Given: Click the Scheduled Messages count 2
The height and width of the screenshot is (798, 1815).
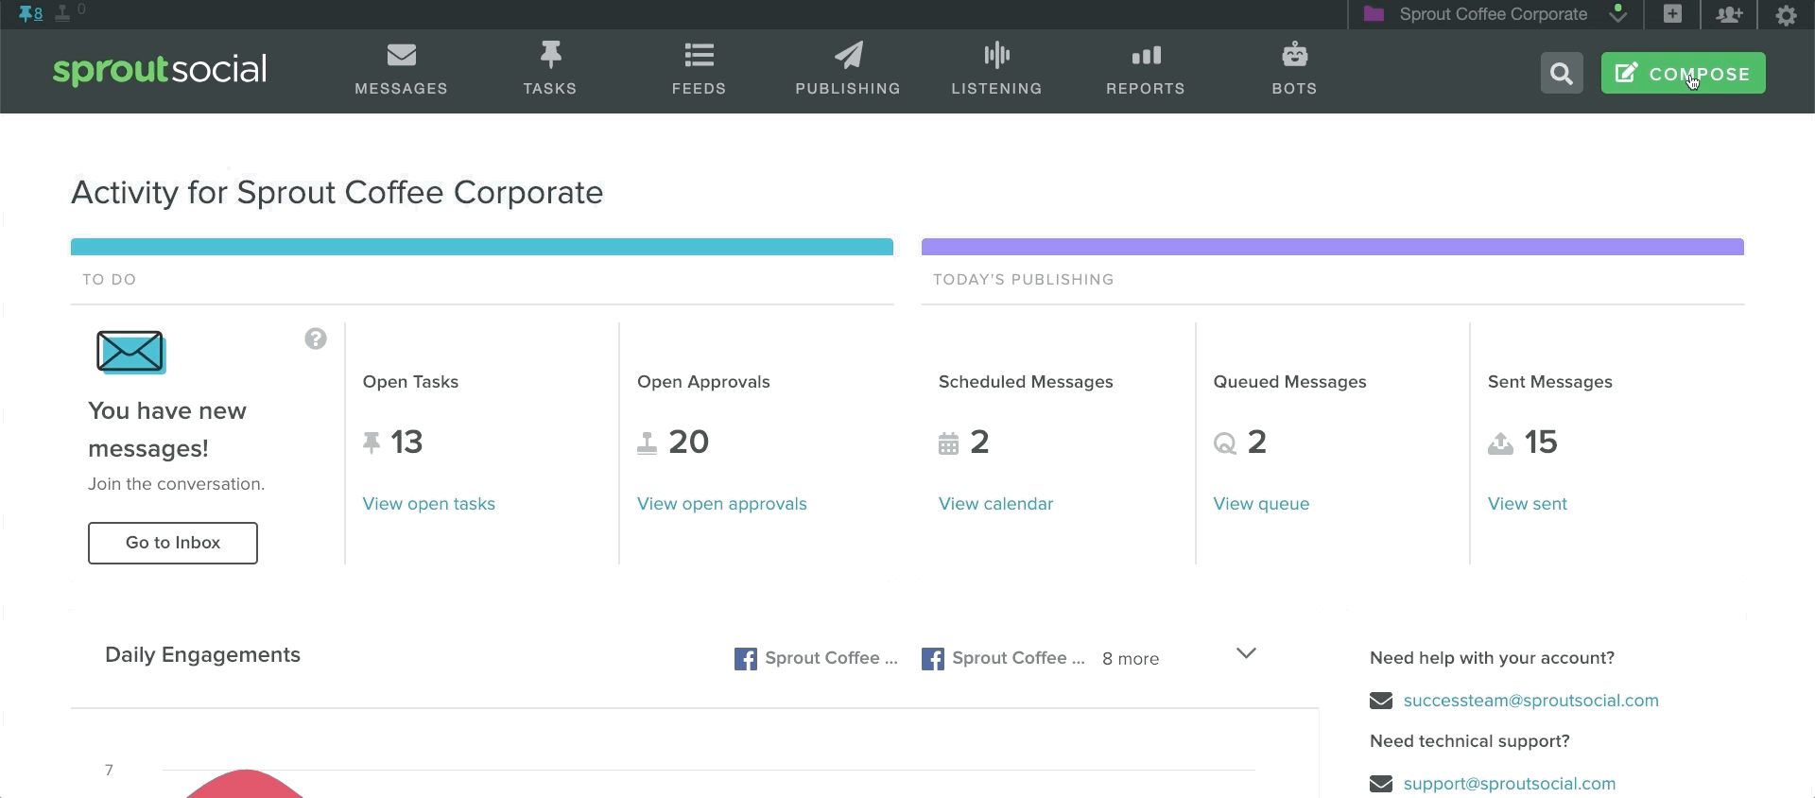Looking at the screenshot, I should 980,442.
